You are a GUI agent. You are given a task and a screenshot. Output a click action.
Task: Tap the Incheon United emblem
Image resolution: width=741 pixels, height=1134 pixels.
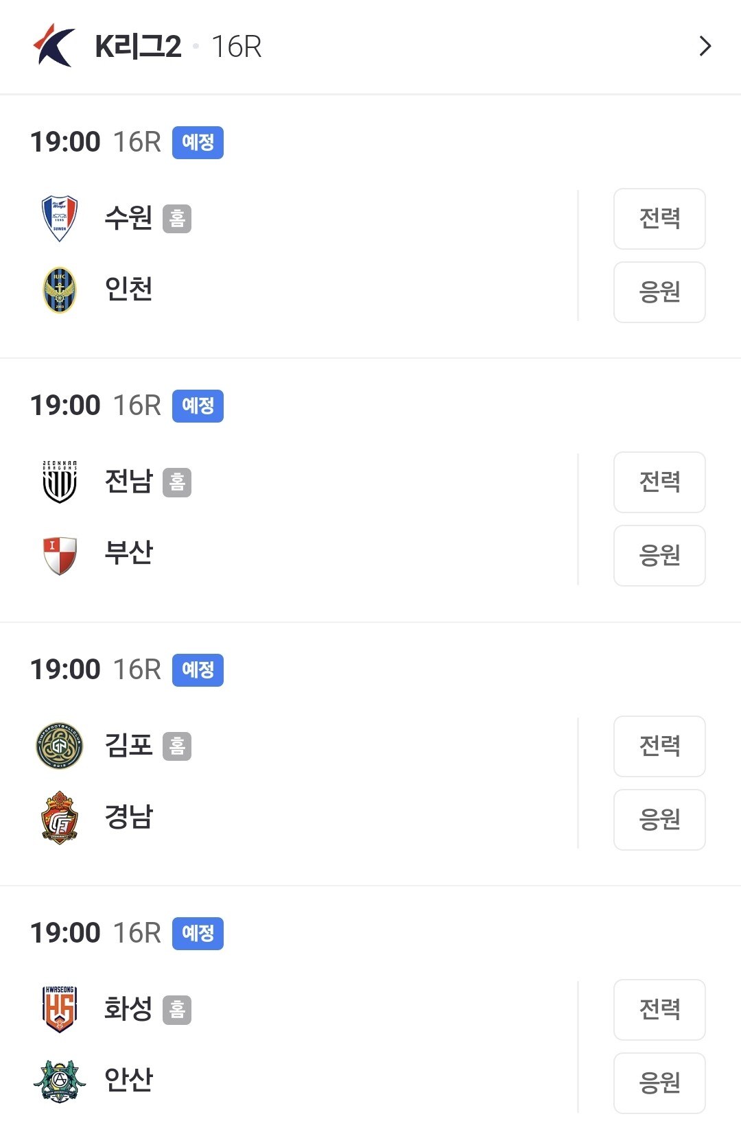pos(60,290)
